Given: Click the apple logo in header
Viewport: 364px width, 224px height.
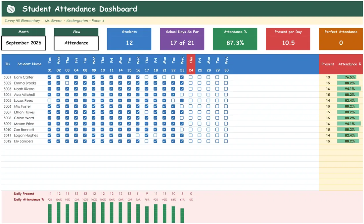Looking at the screenshot, I should pyautogui.click(x=11, y=9).
